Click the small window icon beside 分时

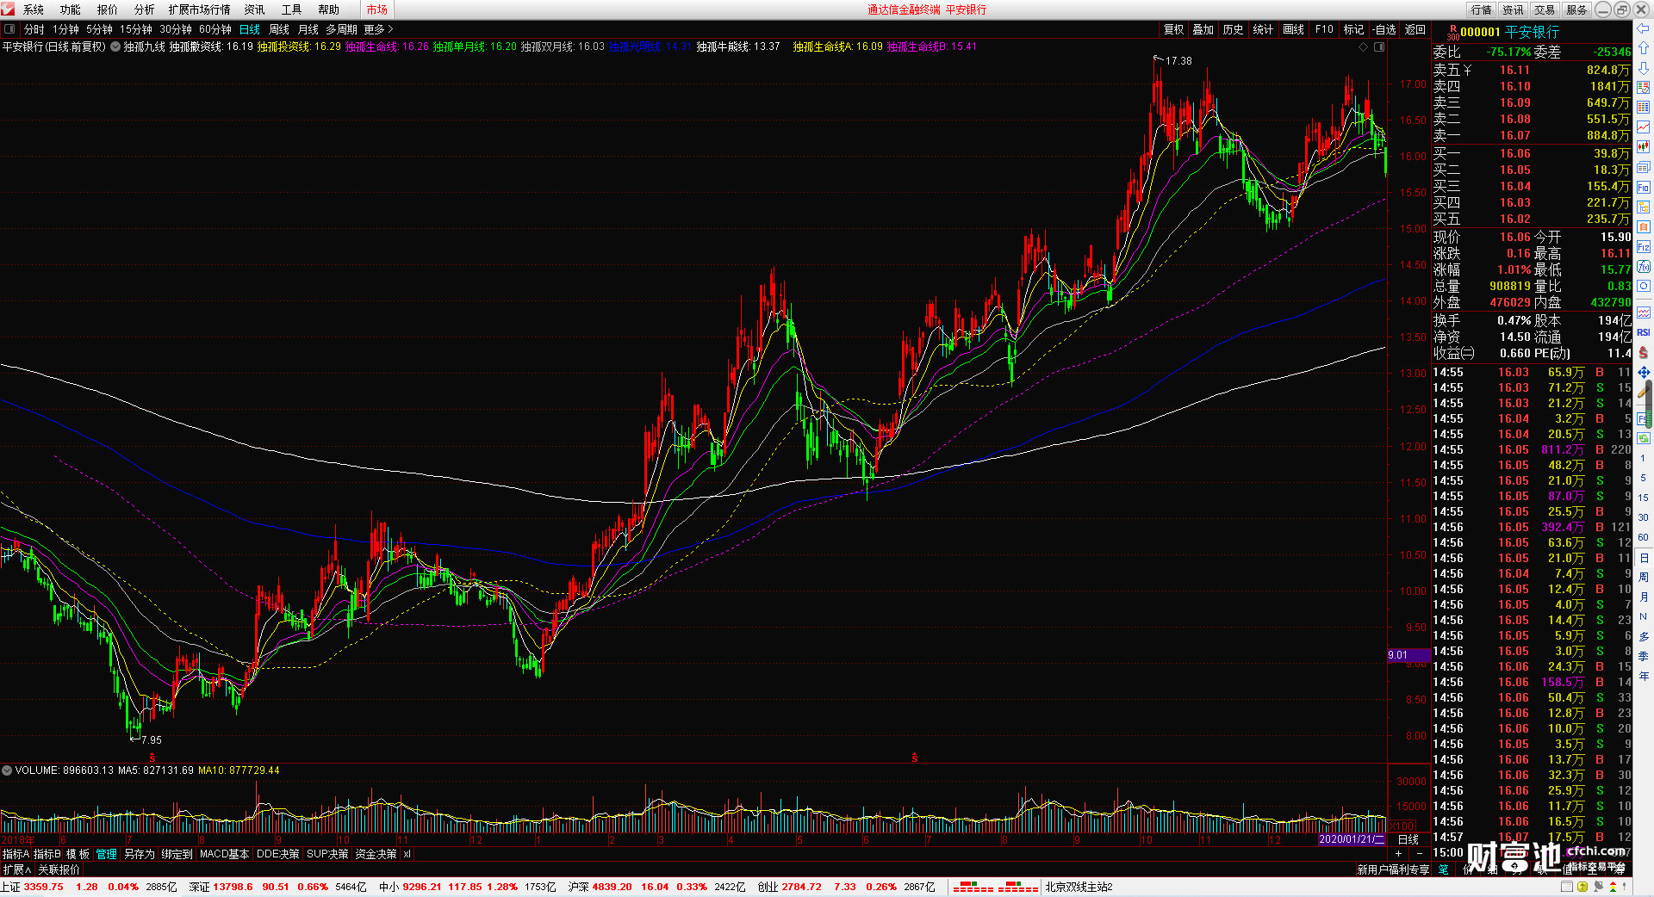pyautogui.click(x=9, y=29)
